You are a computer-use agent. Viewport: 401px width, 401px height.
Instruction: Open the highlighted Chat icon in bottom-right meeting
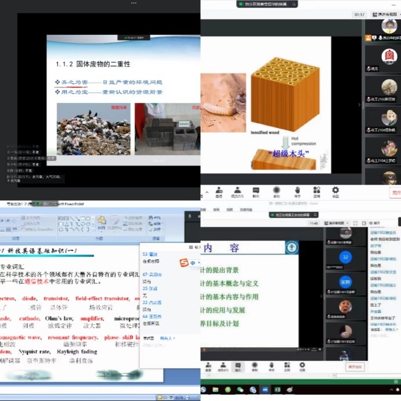click(x=237, y=366)
